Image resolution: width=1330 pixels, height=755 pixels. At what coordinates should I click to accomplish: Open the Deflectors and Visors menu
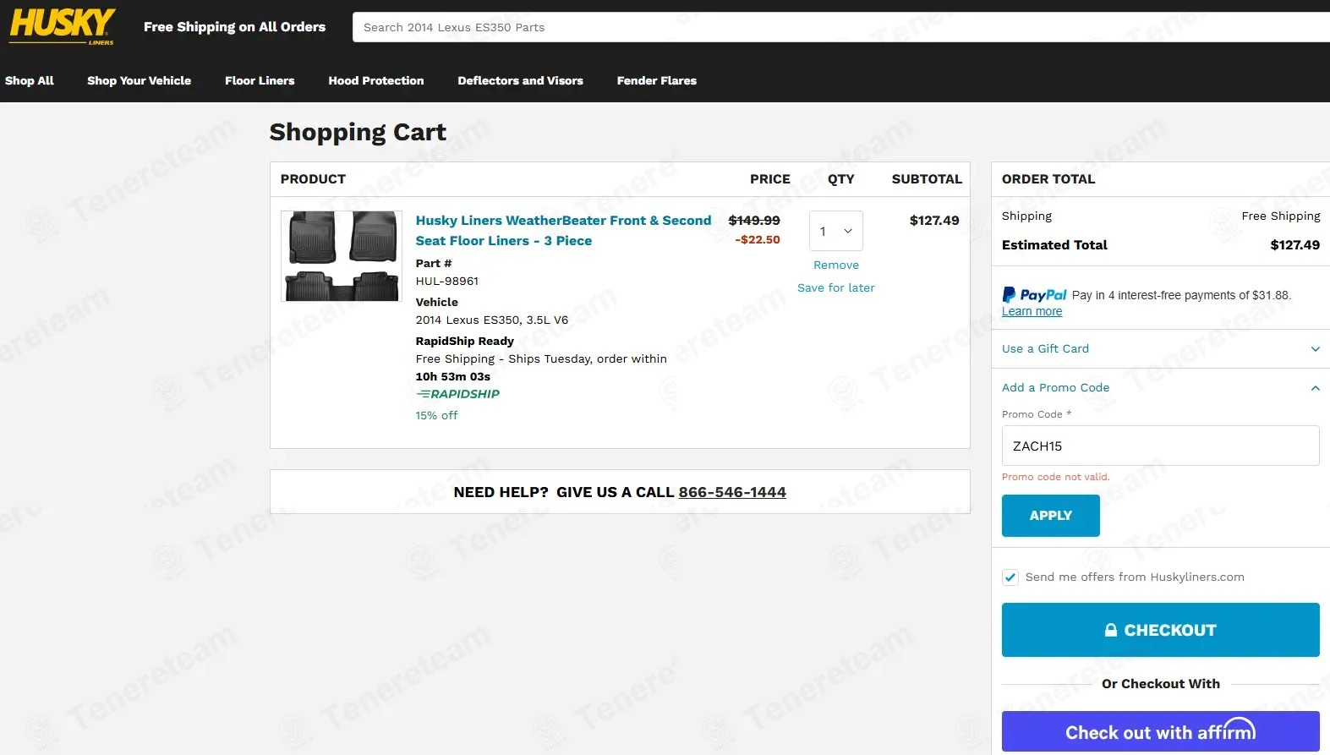521,80
